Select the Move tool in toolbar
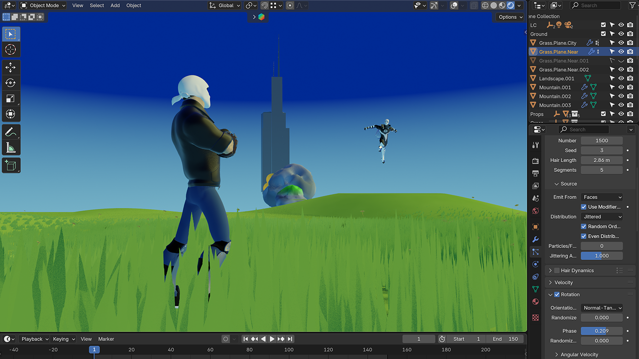This screenshot has width=639, height=359. point(10,67)
